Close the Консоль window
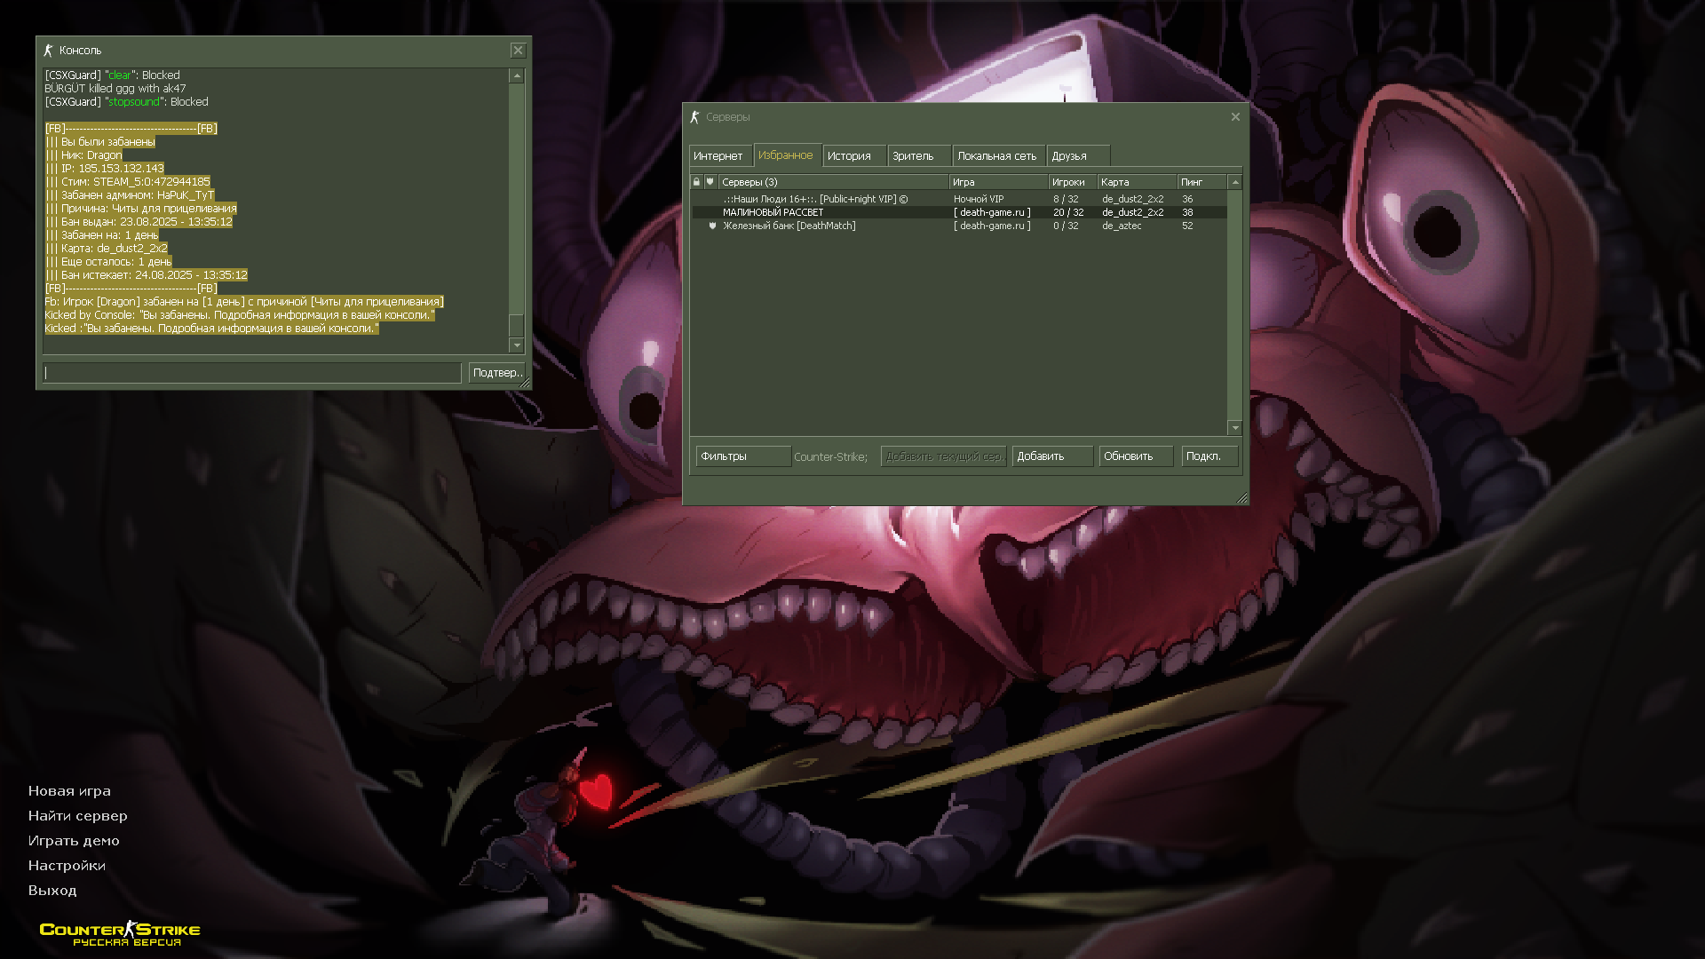 (519, 51)
